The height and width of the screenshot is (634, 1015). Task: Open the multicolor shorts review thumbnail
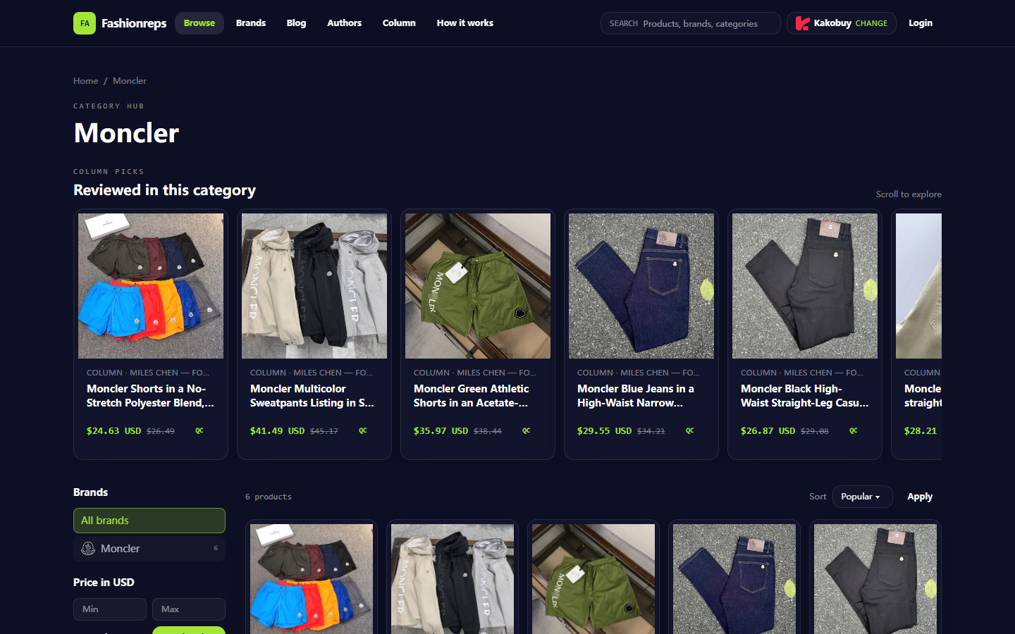coord(151,286)
